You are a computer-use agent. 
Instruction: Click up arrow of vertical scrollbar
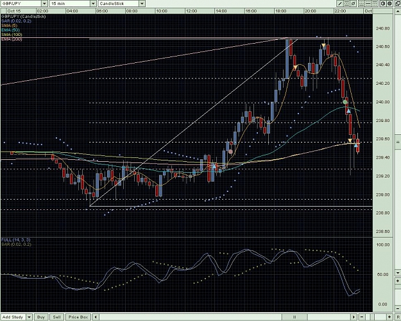pyautogui.click(x=398, y=11)
